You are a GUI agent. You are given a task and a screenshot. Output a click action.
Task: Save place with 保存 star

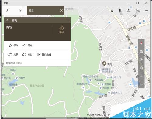click(13, 46)
